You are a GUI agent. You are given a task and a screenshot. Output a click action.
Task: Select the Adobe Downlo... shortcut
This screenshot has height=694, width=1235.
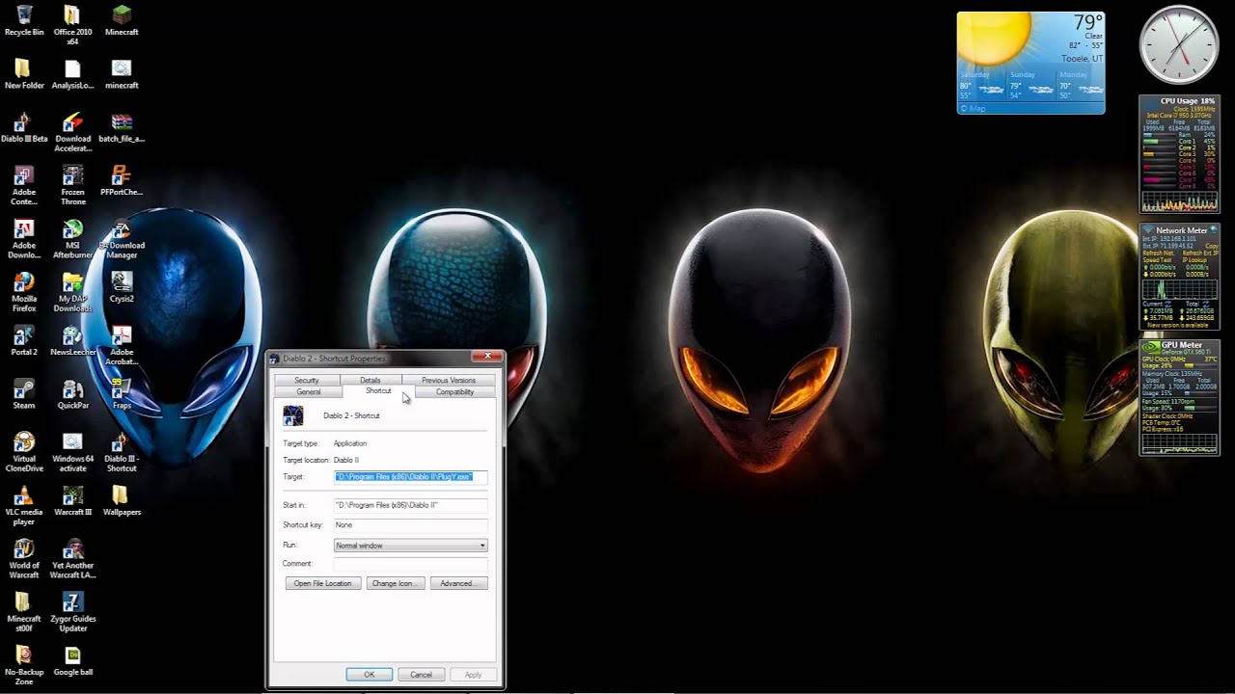(24, 239)
